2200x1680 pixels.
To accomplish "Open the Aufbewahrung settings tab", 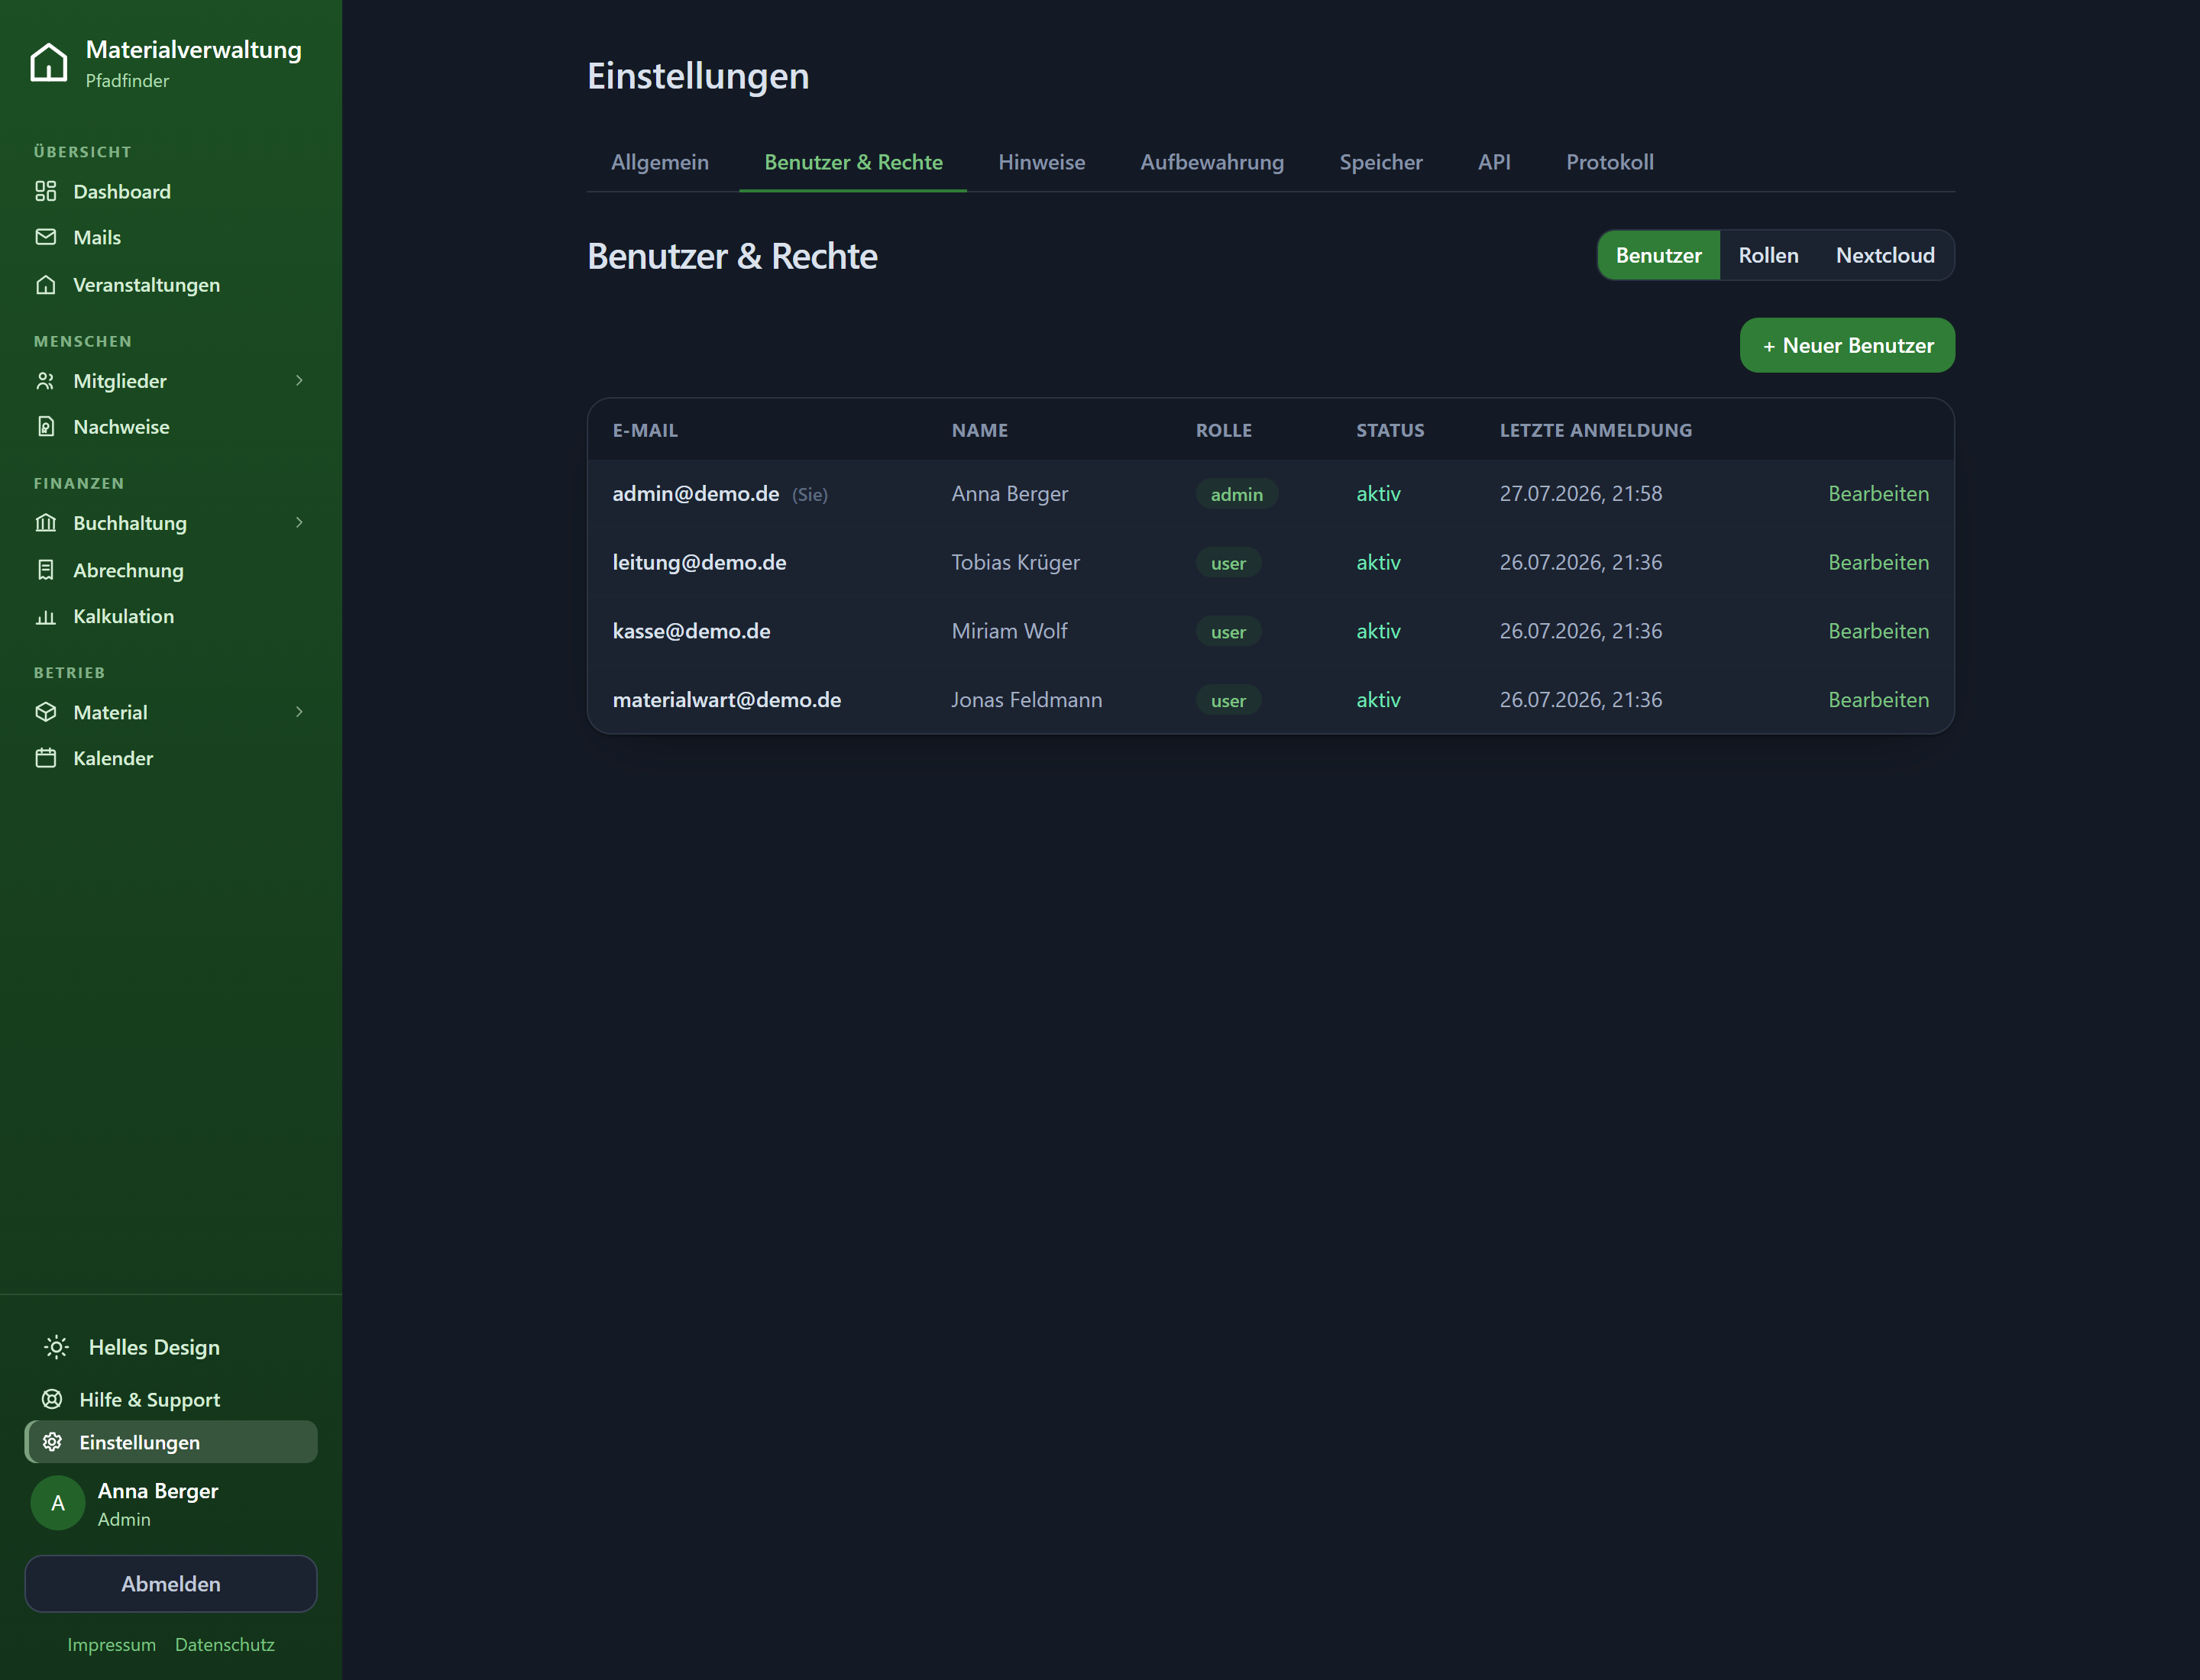I will pos(1212,162).
